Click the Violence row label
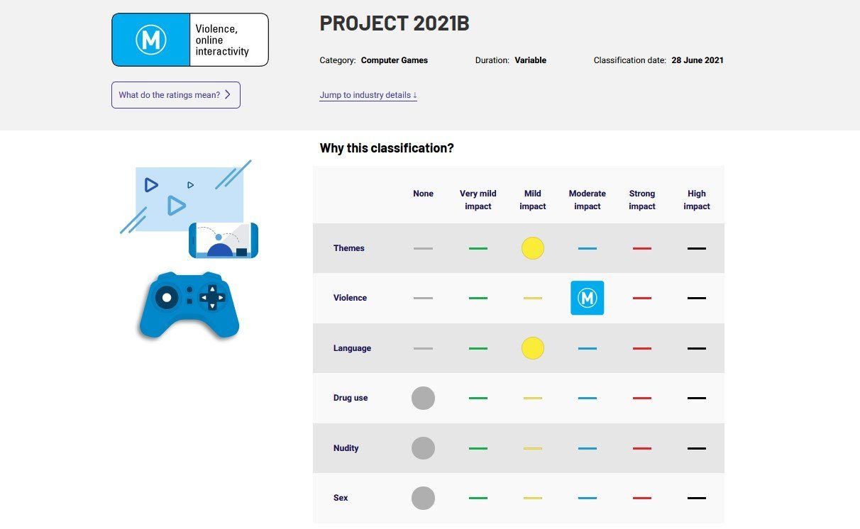The width and height of the screenshot is (860, 529). click(x=350, y=298)
